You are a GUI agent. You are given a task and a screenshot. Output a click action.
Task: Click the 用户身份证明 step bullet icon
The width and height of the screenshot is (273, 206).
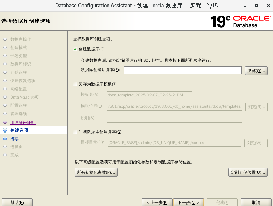coord(5,122)
